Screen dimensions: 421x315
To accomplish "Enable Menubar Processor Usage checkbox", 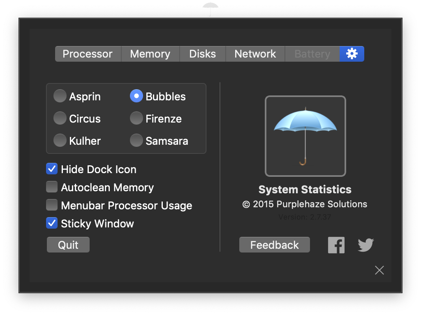I will [x=52, y=205].
